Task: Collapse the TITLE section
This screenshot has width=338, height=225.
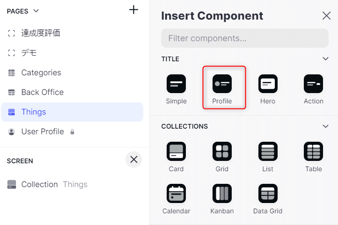Action: coord(326,59)
